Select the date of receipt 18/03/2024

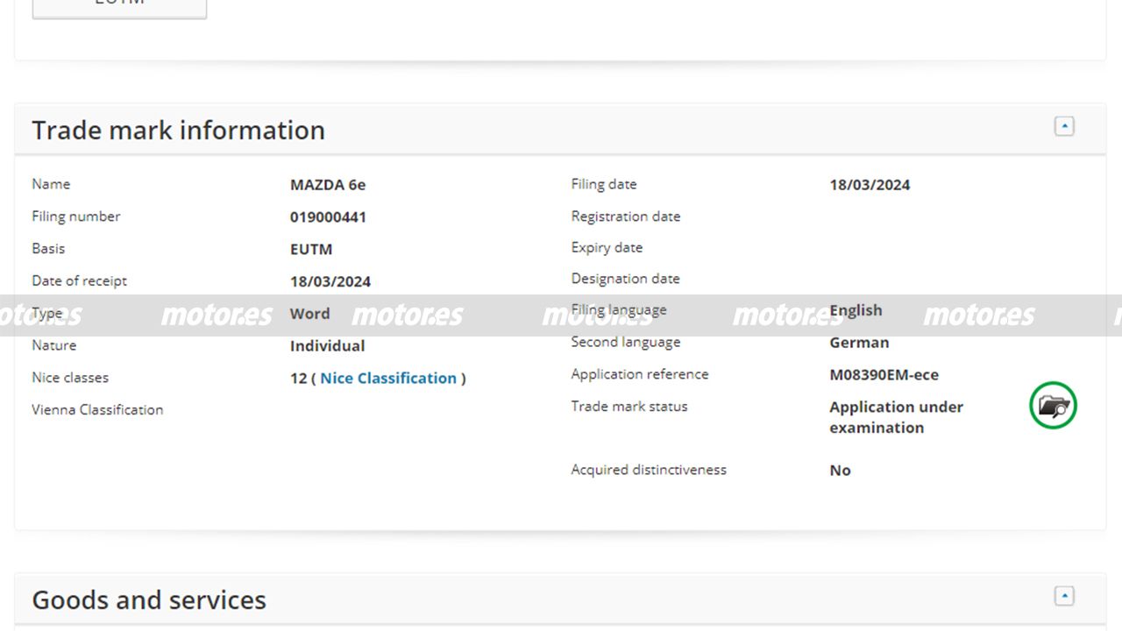click(330, 281)
